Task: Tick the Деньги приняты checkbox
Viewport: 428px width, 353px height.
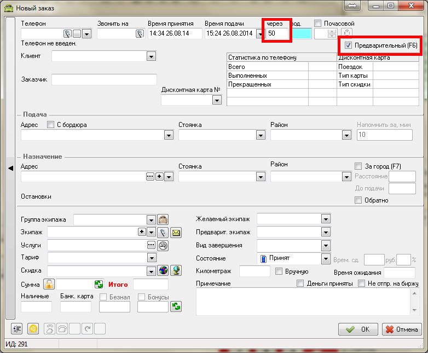Action: coord(300,283)
